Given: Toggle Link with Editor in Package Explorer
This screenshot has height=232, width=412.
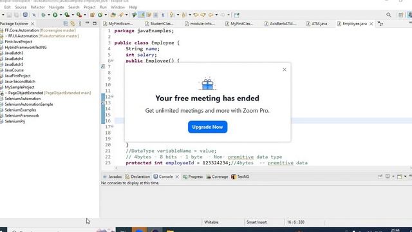Looking at the screenshot, I should pos(73,24).
